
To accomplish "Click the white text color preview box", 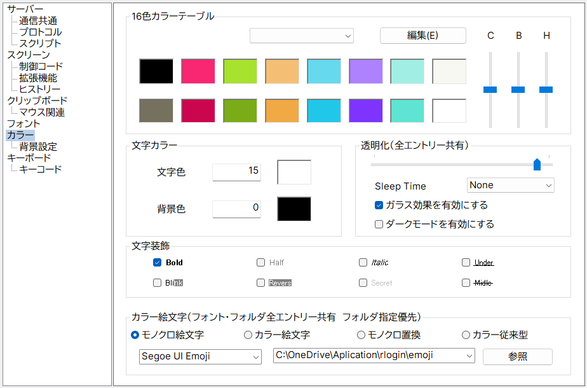I will pyautogui.click(x=294, y=172).
